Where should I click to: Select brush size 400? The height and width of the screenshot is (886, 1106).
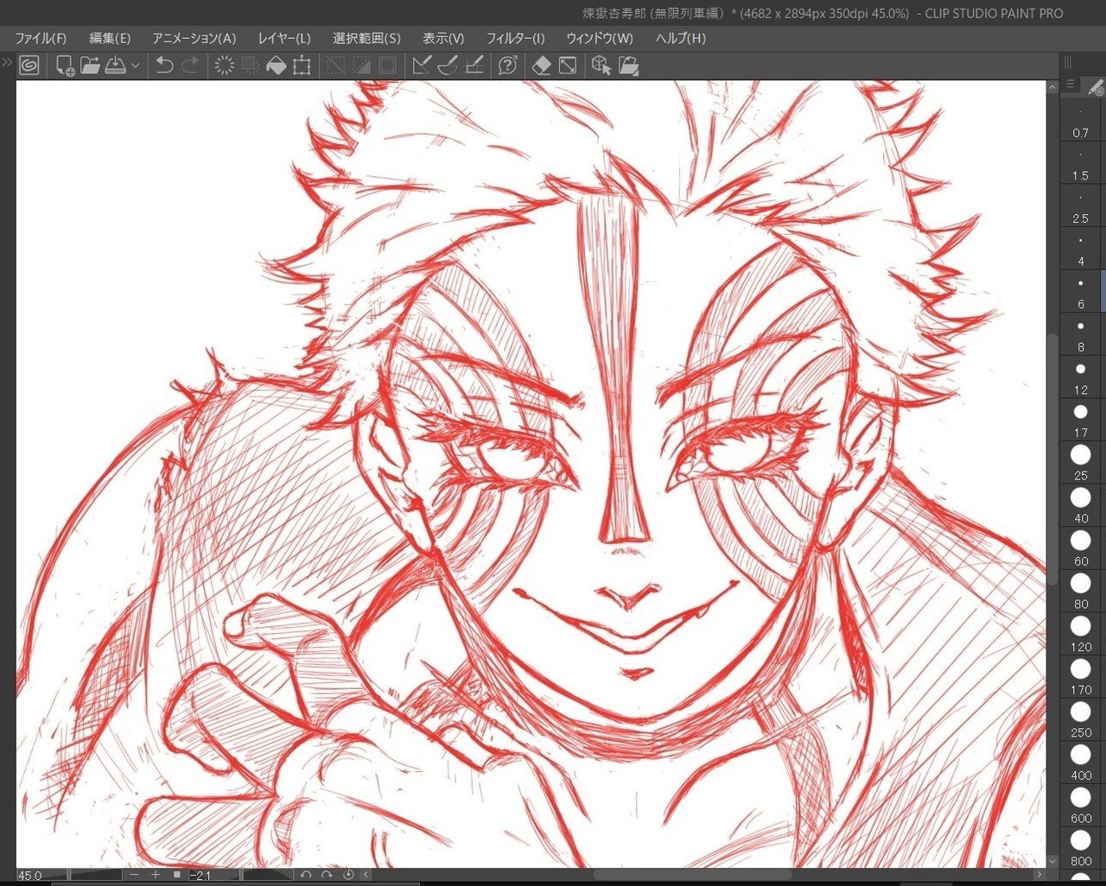1081,763
